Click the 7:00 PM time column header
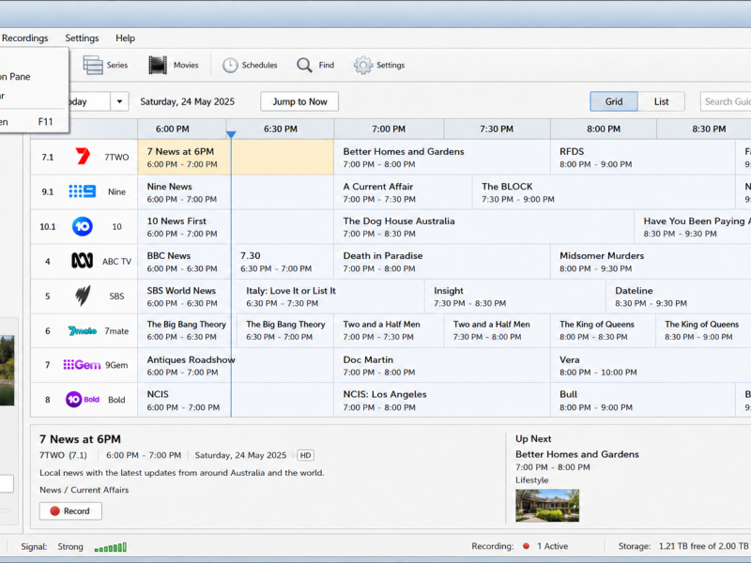Screen dimensions: 751x563 tap(389, 129)
